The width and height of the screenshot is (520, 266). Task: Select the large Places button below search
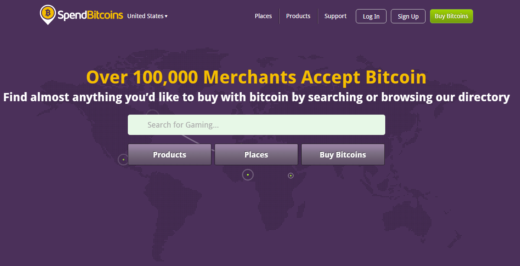(256, 154)
